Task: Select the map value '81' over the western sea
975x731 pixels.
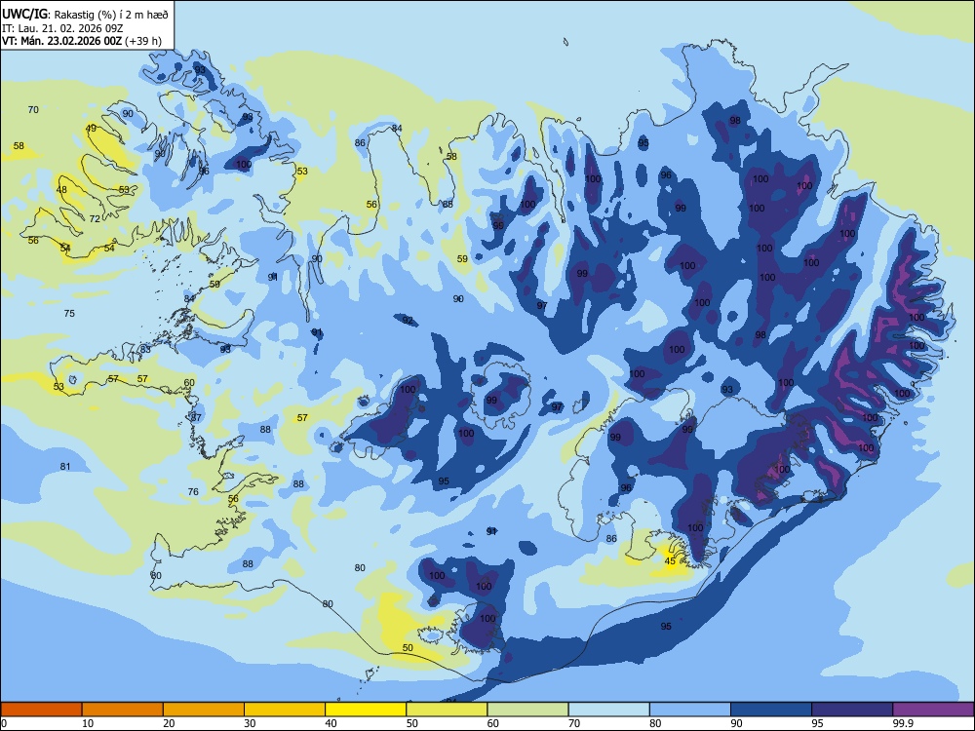Action: [x=65, y=467]
